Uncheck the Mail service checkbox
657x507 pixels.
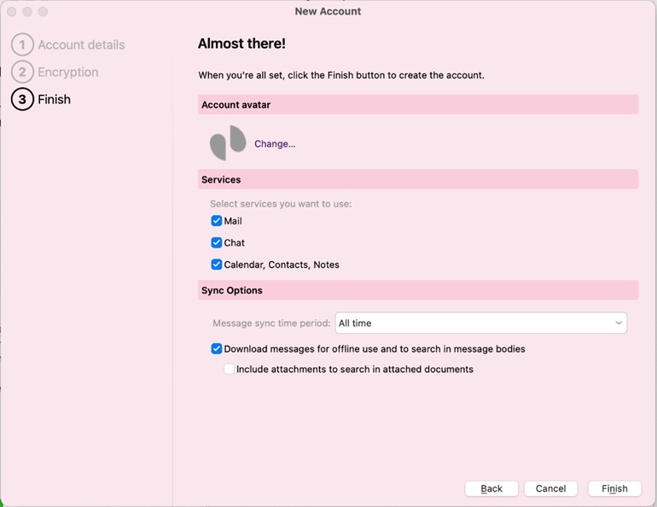coord(217,221)
